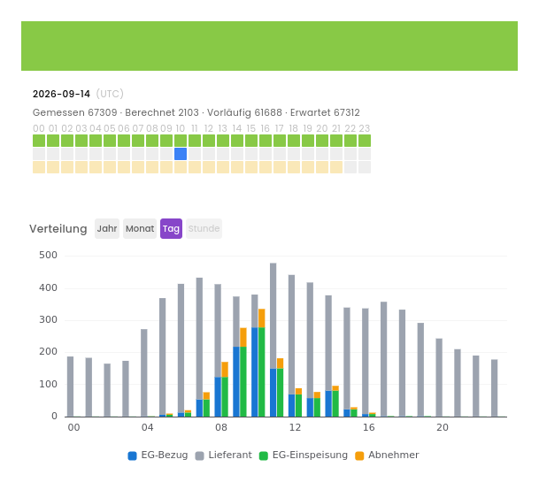
Task: Click green EG-Einspeisung bar at hour 12
Action: coord(299,405)
